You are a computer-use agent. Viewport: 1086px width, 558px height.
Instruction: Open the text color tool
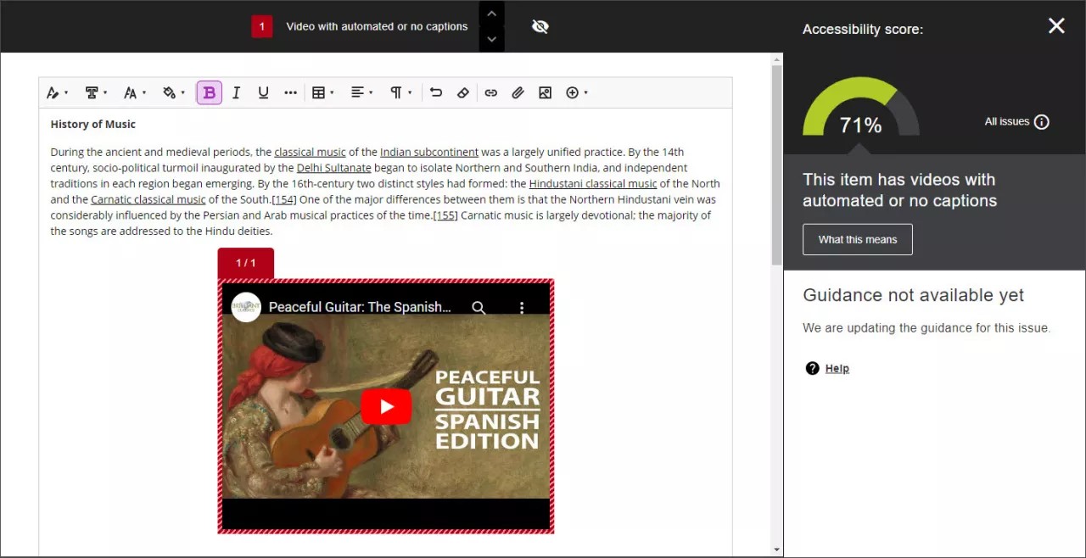point(53,92)
